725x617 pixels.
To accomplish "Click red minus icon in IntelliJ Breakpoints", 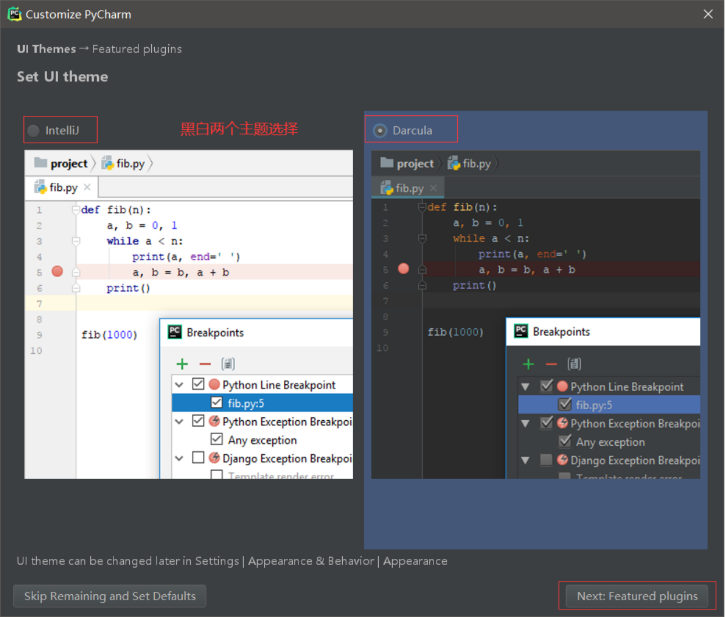I will [205, 364].
